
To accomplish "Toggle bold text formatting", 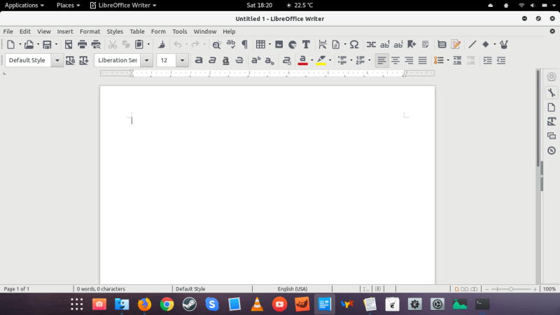I will coord(199,60).
